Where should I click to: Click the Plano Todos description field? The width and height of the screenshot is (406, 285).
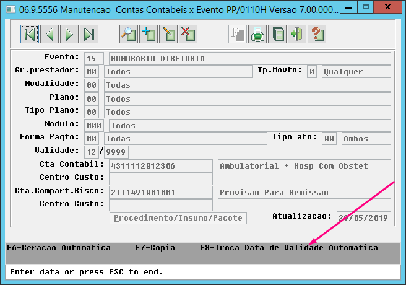[x=248, y=99]
